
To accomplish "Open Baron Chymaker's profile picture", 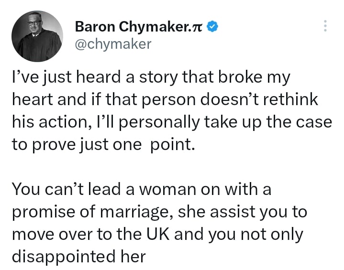I will tap(37, 37).
